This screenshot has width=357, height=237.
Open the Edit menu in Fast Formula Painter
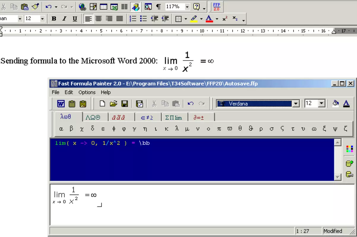point(69,92)
